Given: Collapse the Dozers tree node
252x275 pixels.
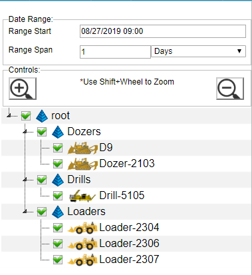Looking at the screenshot, I should tap(25, 132).
